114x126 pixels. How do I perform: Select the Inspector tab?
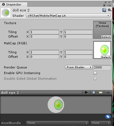[14, 4]
